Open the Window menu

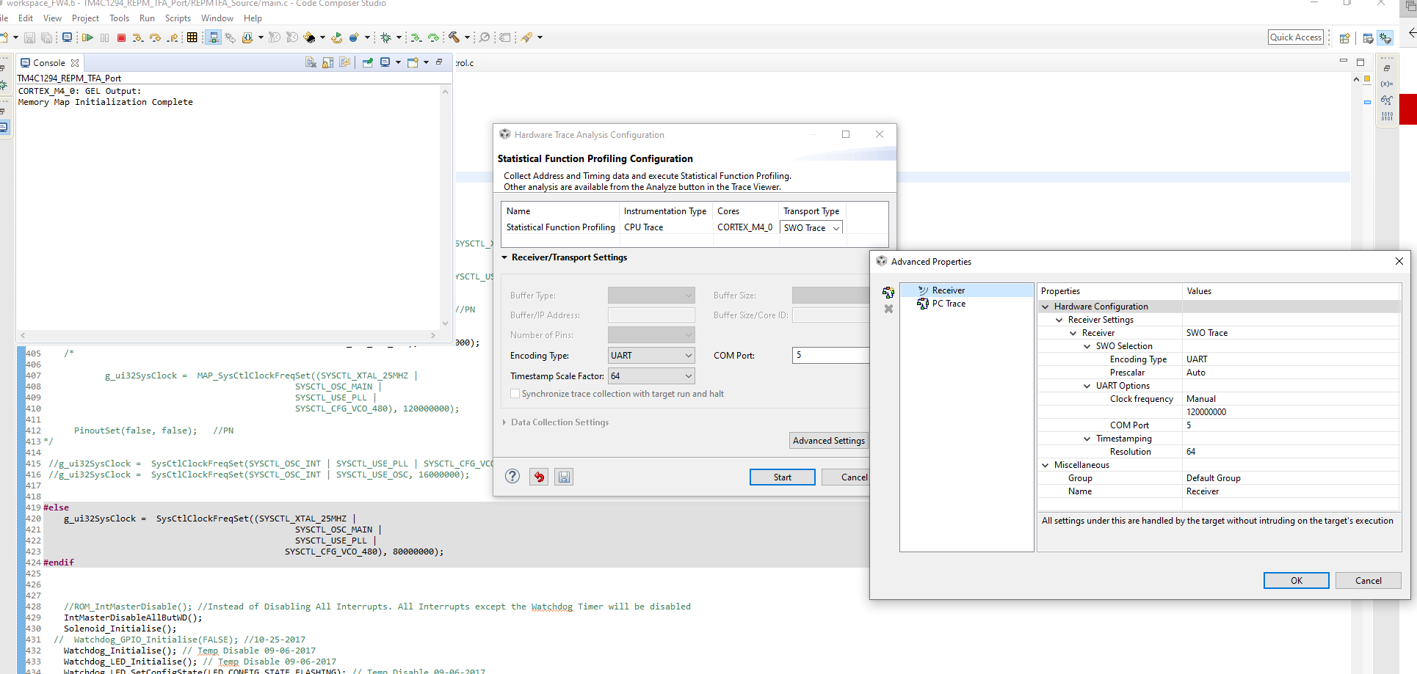pyautogui.click(x=217, y=18)
